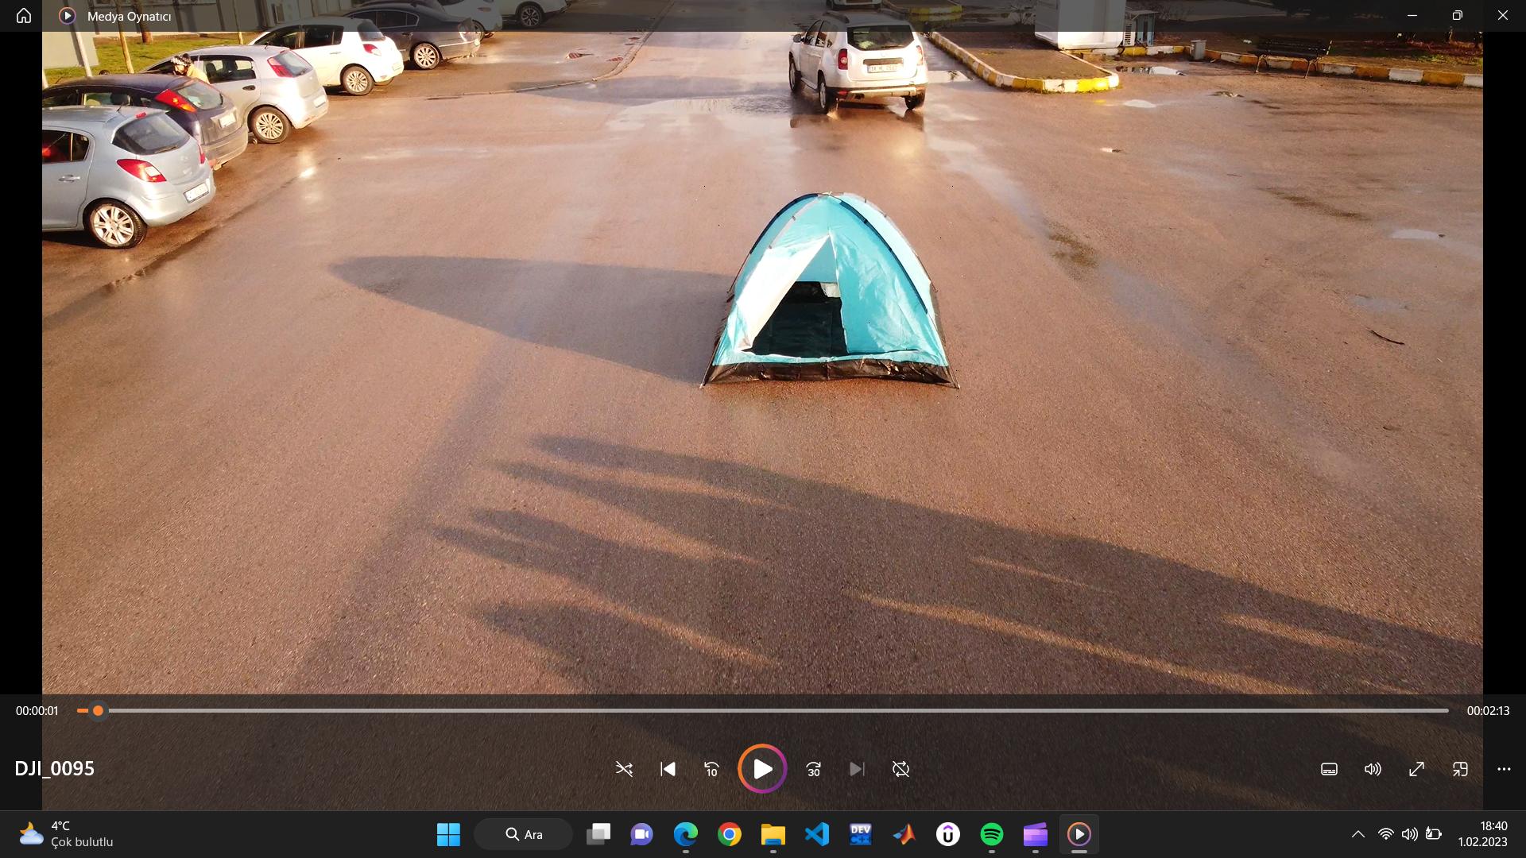Screen dimensions: 1526x858
Task: Launch Google Chrome from taskbar
Action: click(730, 834)
